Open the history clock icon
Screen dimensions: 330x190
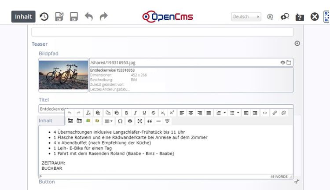pos(44,17)
